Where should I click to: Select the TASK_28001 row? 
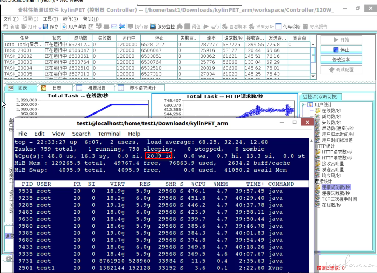coord(157,50)
